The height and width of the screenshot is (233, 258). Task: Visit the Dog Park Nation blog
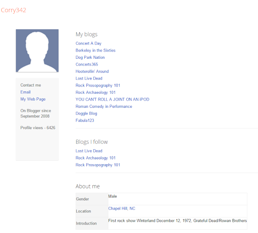click(90, 58)
